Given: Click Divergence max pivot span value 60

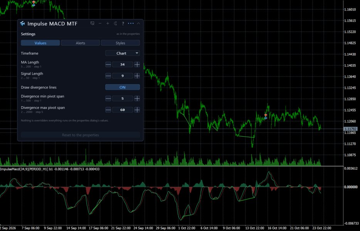Looking at the screenshot, I should tap(123, 110).
